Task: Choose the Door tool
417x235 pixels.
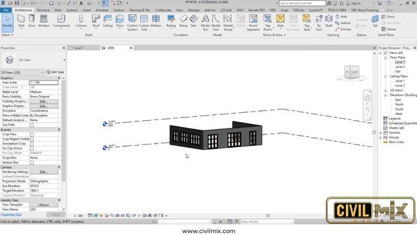Action: [x=32, y=22]
